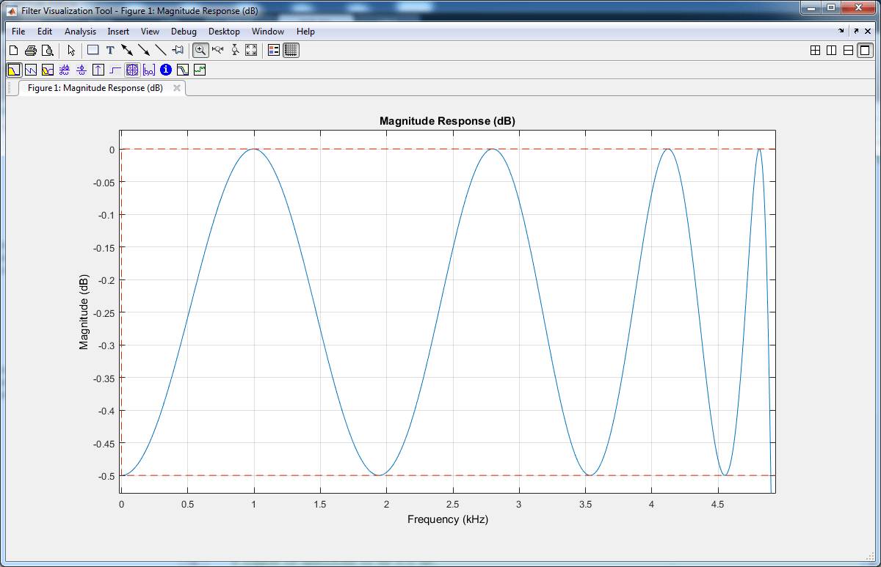
Task: Open the Desktop menu
Action: point(224,32)
